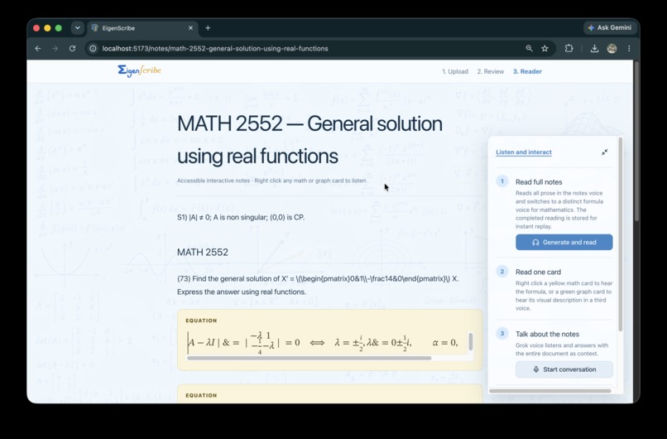
Task: Collapse the Listen and interact panel
Action: pyautogui.click(x=604, y=152)
